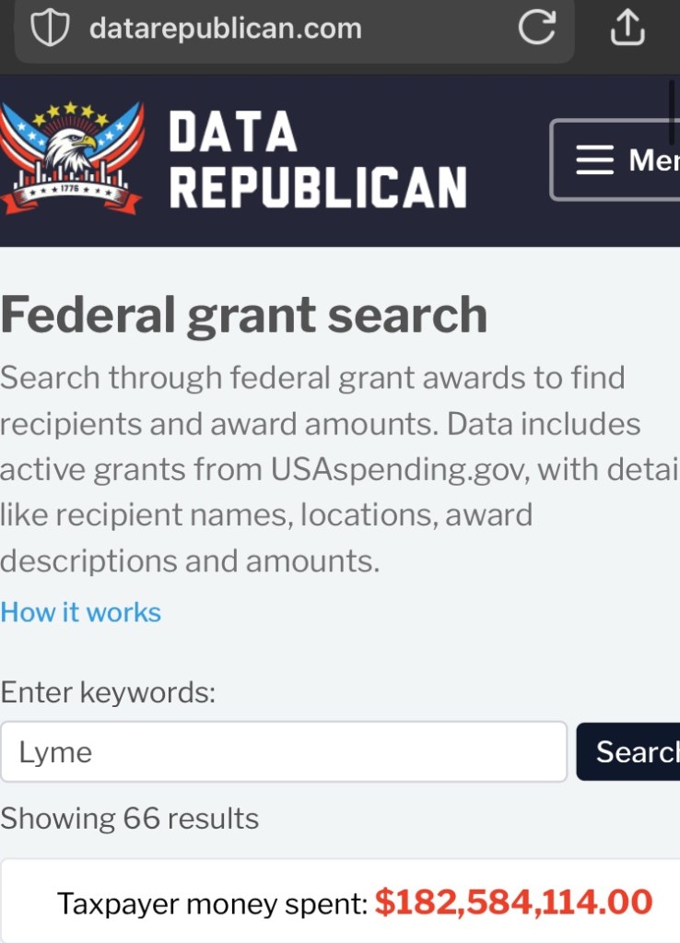680x943 pixels.
Task: Tap the privacy shield icon
Action: 51,29
